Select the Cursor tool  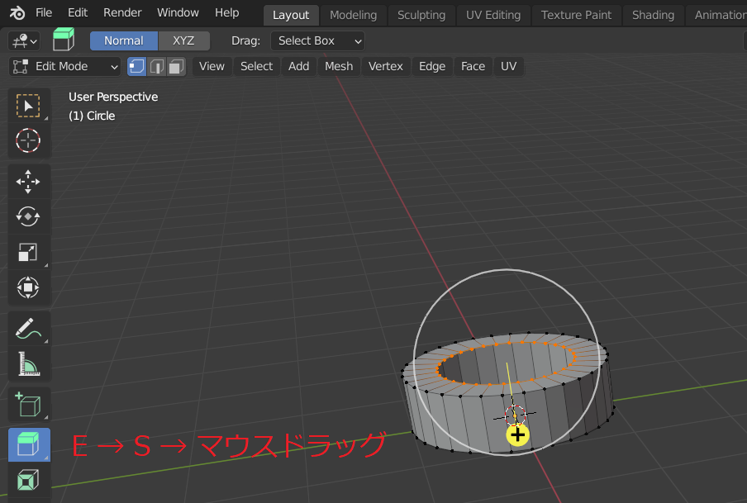click(x=29, y=140)
